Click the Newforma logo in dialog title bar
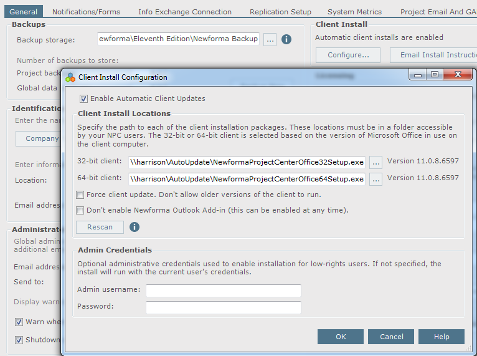Image resolution: width=477 pixels, height=356 pixels. point(70,77)
